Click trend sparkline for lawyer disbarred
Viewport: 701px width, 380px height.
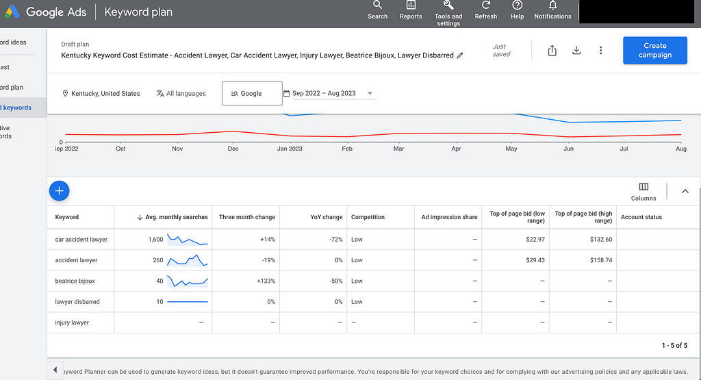(188, 302)
